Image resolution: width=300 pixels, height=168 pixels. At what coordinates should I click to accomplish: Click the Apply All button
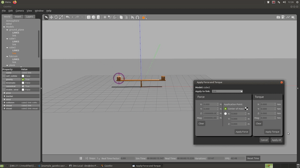(x=276, y=140)
